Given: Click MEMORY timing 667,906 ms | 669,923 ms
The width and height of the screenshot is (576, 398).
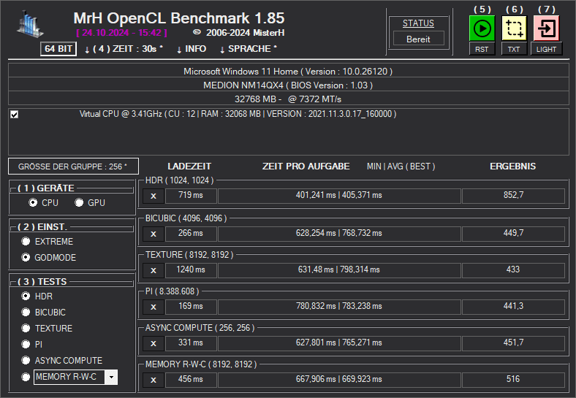Looking at the screenshot, I should point(339,379).
